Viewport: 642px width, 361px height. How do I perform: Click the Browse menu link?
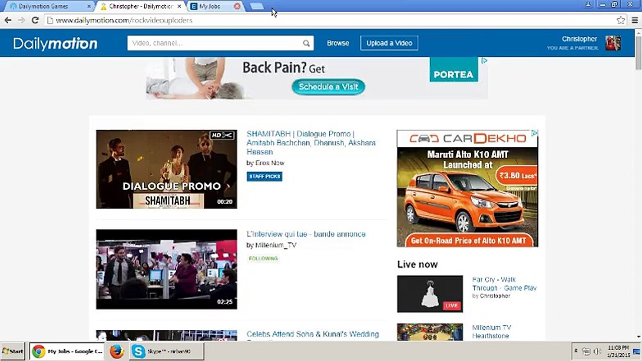338,43
